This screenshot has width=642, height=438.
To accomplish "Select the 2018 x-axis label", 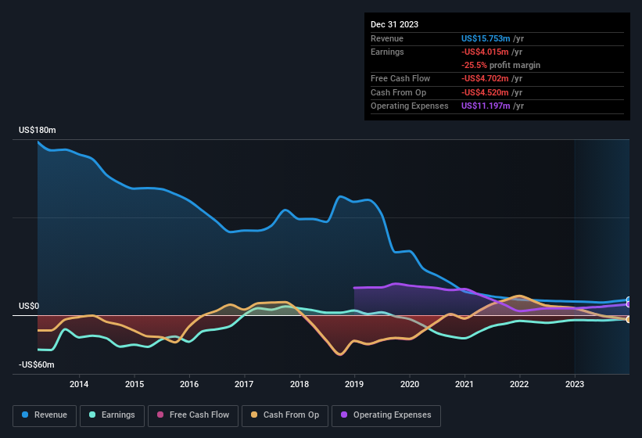I will (x=299, y=384).
